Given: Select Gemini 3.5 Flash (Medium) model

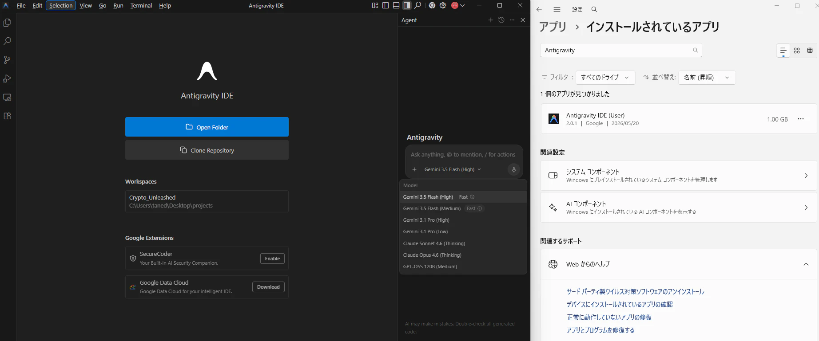Looking at the screenshot, I should [x=463, y=208].
